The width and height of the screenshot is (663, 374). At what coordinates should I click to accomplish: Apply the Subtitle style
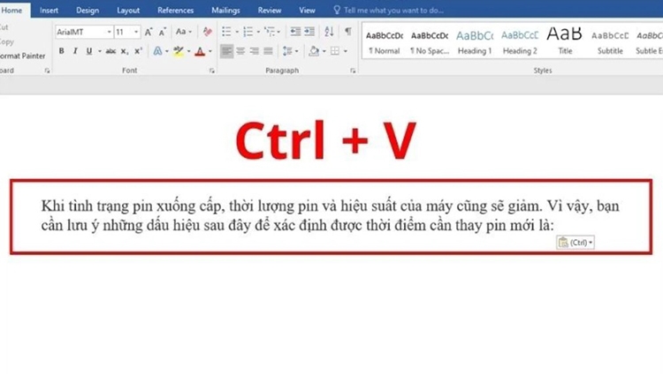pos(610,41)
